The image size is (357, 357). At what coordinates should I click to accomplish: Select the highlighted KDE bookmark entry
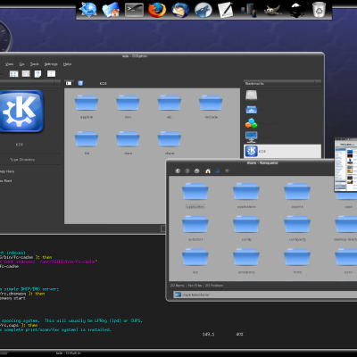tap(282, 151)
